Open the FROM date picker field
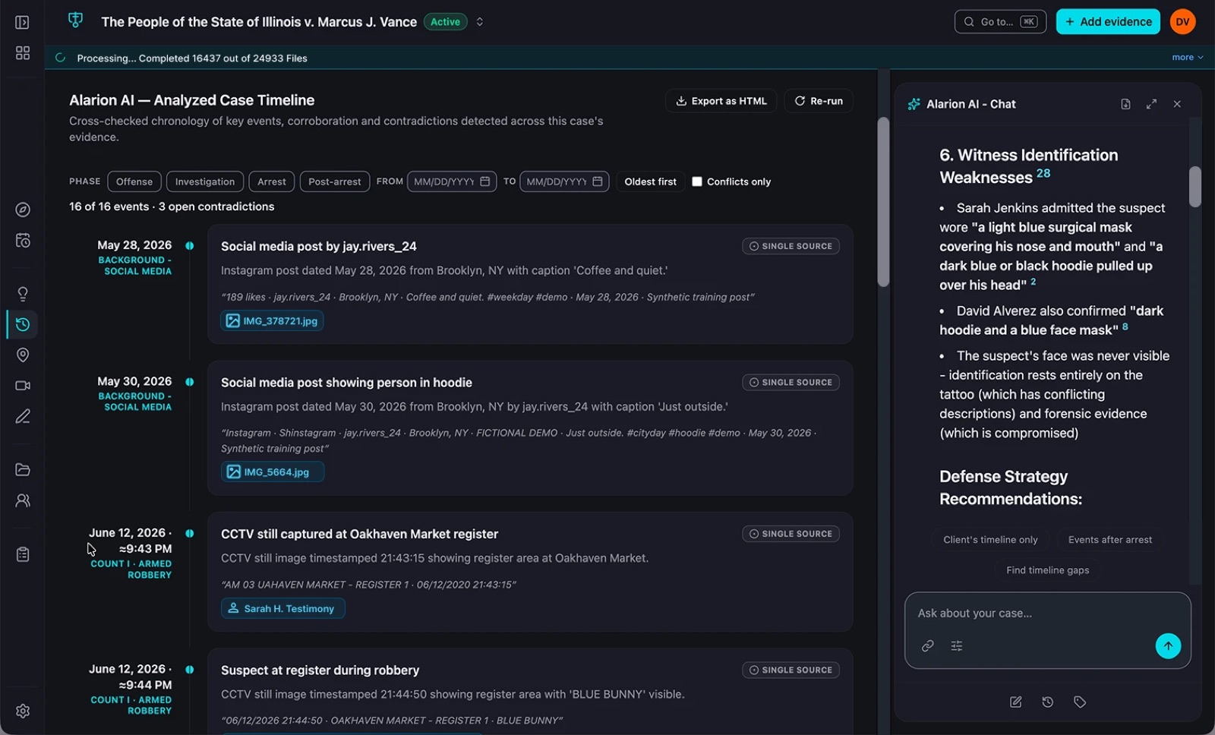The height and width of the screenshot is (735, 1215). [452, 181]
